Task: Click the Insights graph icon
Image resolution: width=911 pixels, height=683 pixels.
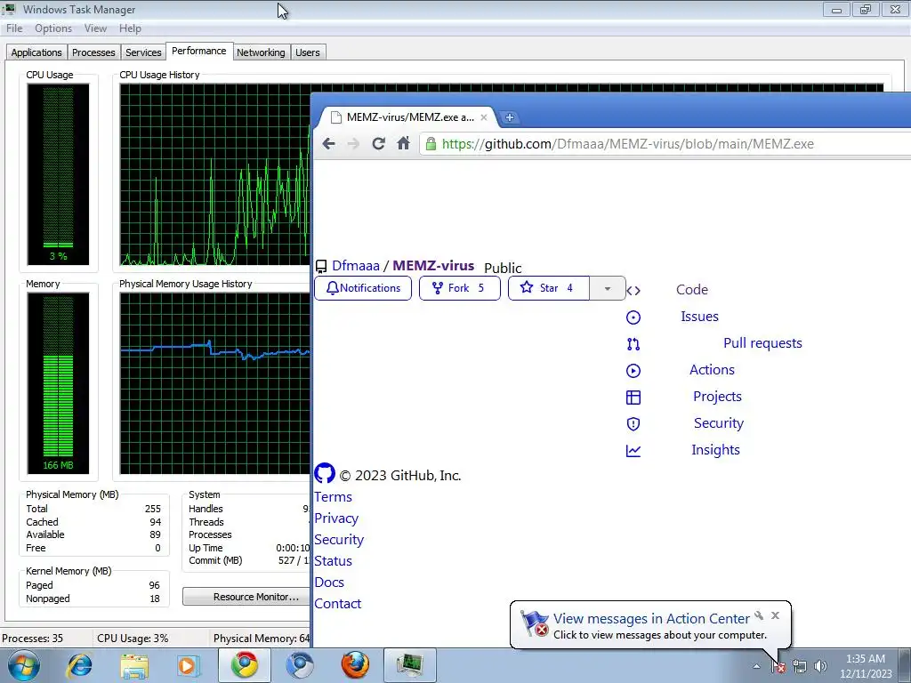Action: (x=633, y=451)
